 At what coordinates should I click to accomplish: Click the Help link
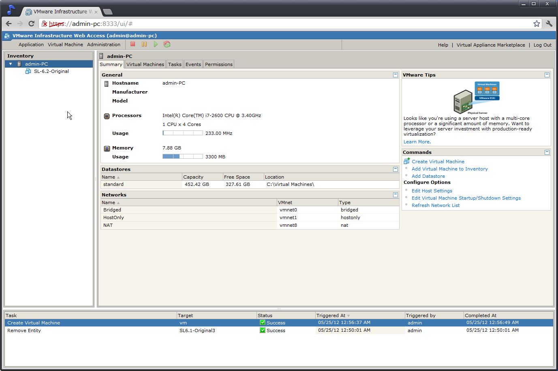pyautogui.click(x=443, y=45)
